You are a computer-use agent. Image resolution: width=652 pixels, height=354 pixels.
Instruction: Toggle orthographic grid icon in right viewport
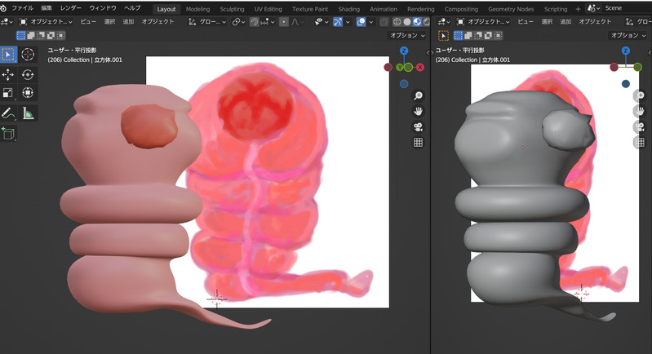point(639,142)
